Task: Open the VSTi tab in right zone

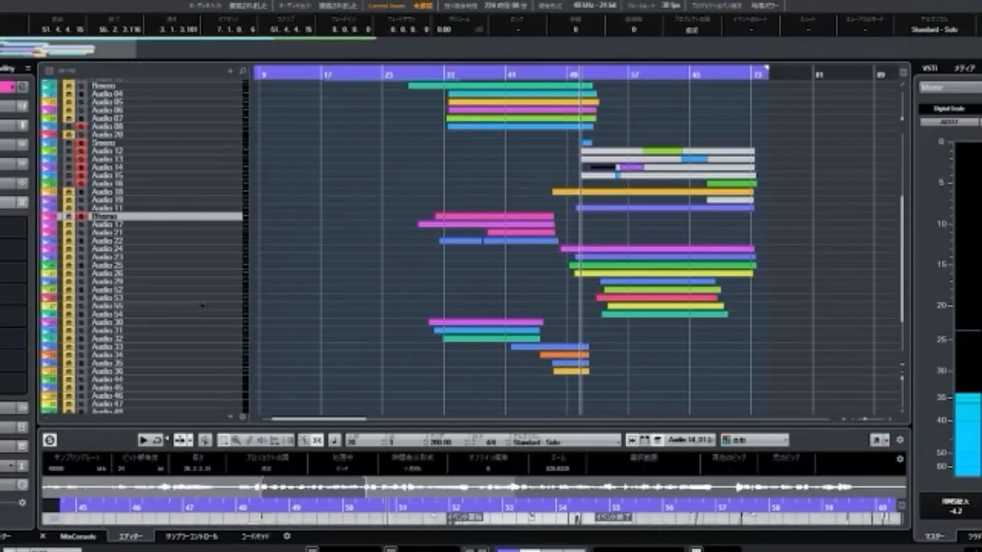Action: pyautogui.click(x=930, y=68)
